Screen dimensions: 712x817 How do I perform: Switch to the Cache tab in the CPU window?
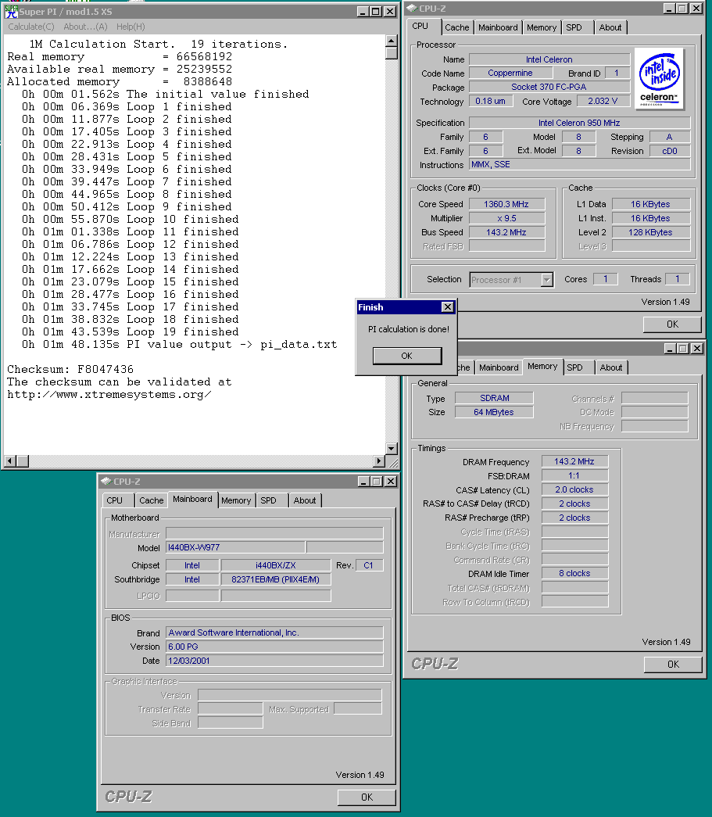[456, 27]
